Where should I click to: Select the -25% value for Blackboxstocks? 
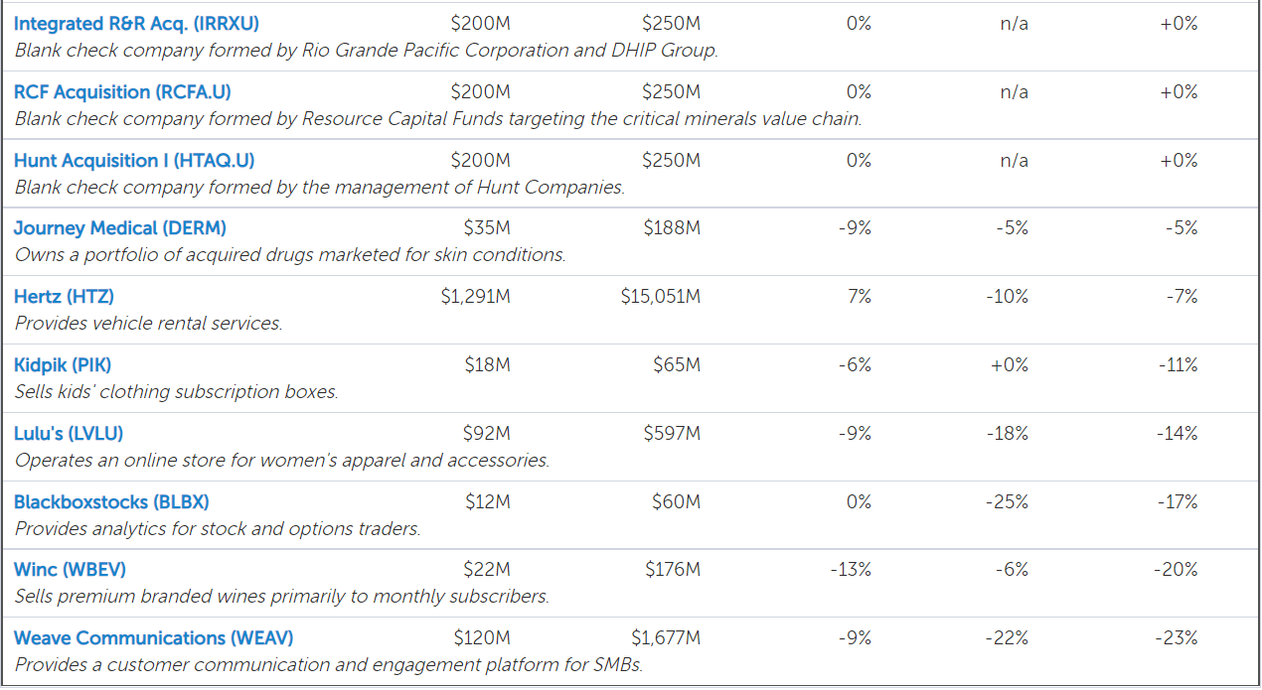click(x=1008, y=502)
